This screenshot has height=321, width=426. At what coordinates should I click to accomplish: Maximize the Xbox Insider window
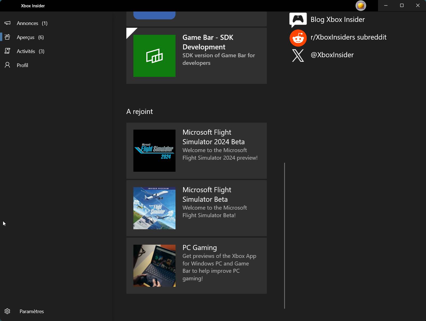(402, 6)
